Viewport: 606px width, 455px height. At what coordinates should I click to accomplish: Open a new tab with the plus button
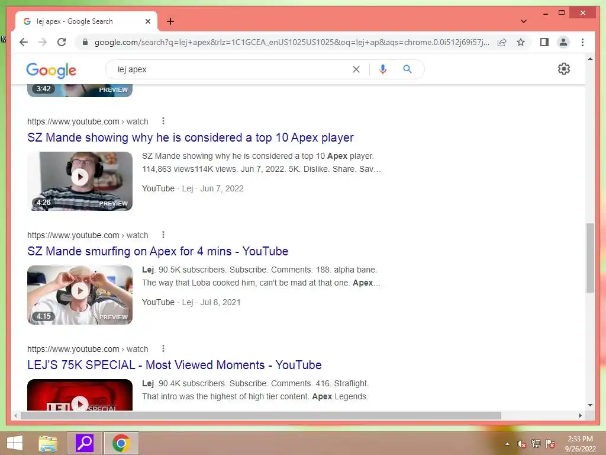(170, 21)
